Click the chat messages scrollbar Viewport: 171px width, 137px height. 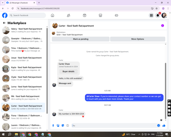(166, 91)
